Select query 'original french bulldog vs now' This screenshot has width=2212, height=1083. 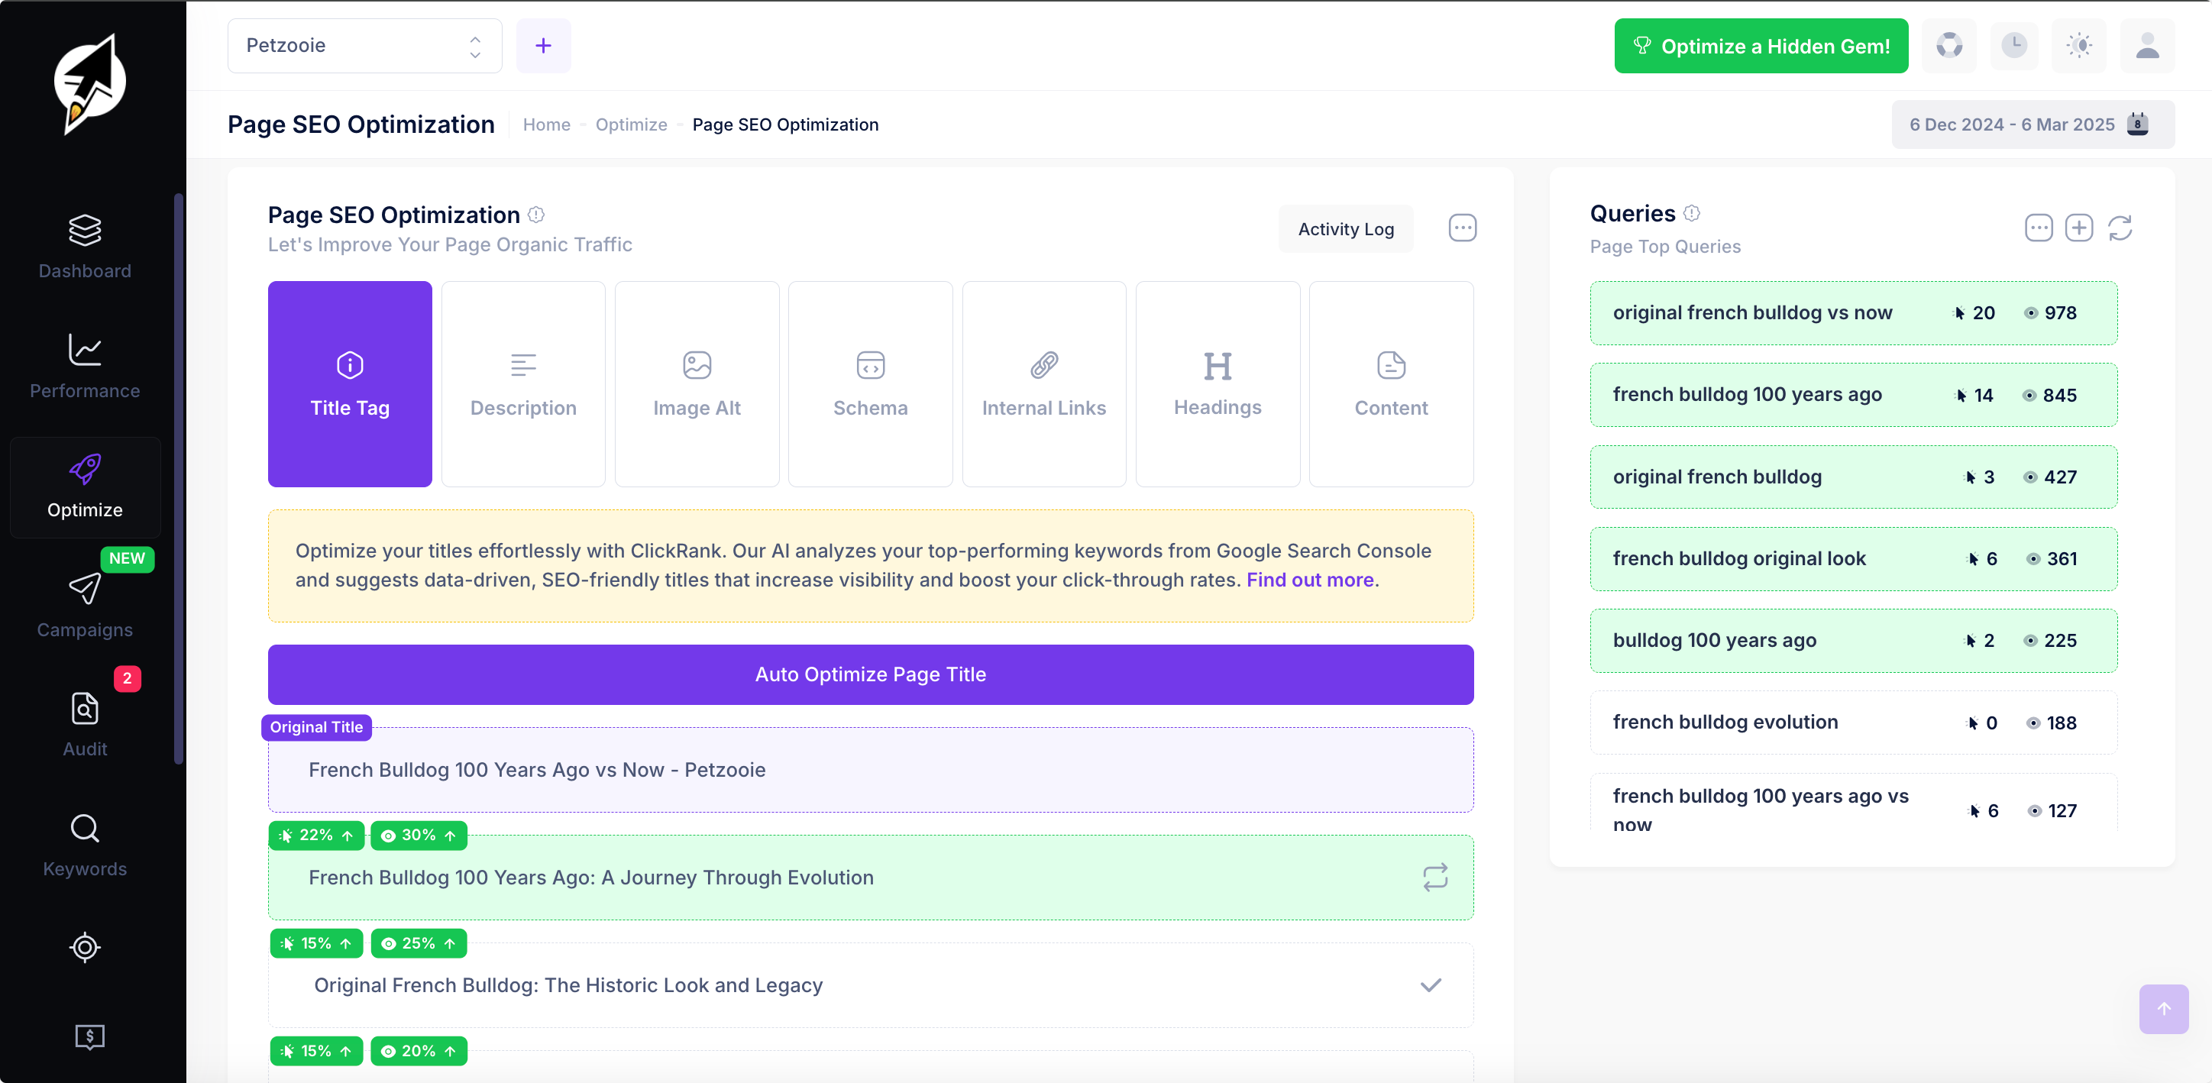1853,312
